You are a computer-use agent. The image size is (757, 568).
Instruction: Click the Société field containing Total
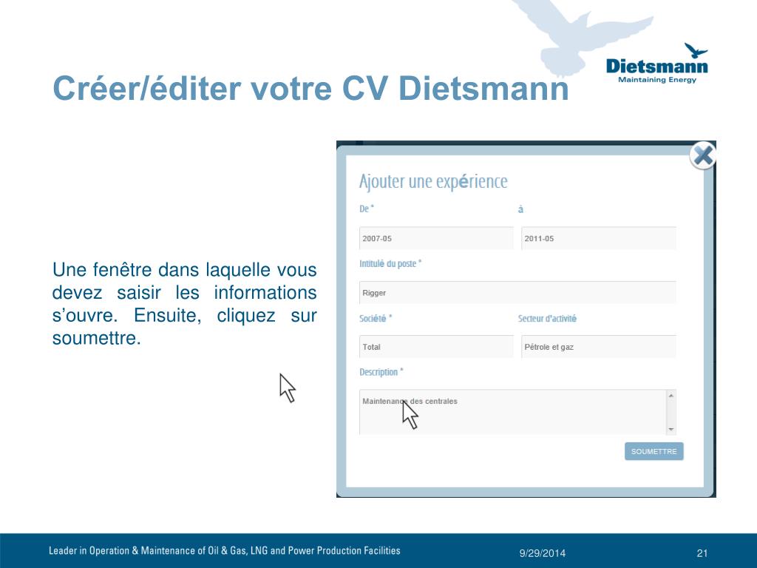point(436,347)
